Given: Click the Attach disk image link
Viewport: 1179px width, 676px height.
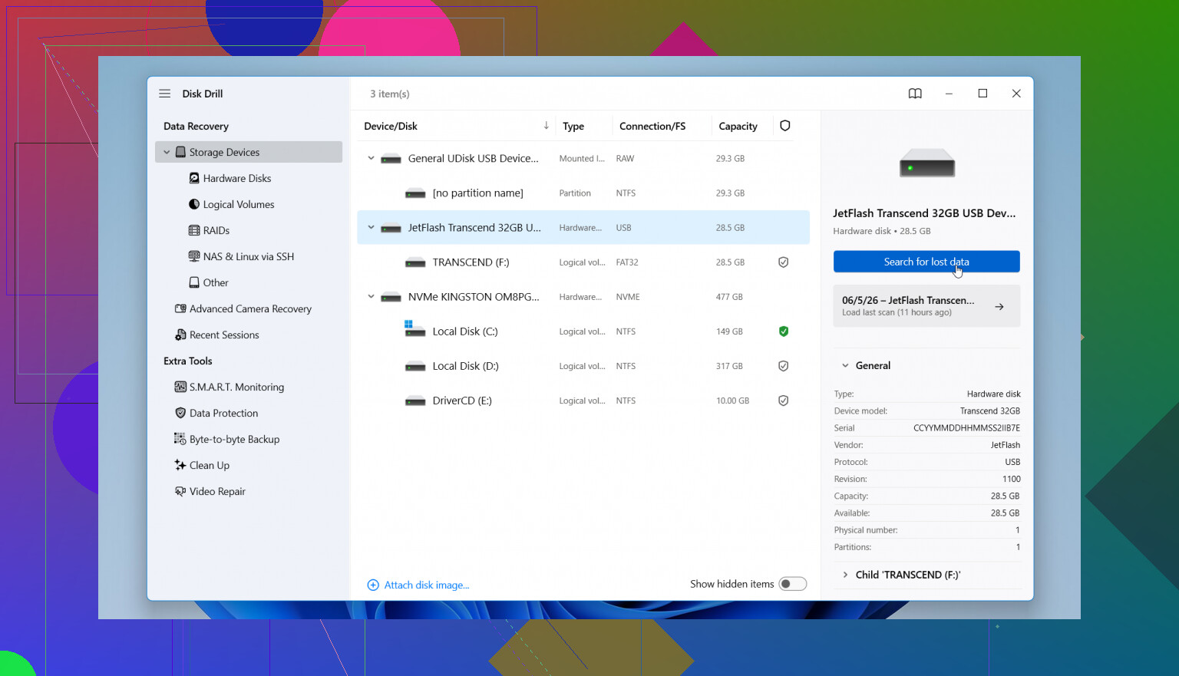Looking at the screenshot, I should tap(427, 585).
